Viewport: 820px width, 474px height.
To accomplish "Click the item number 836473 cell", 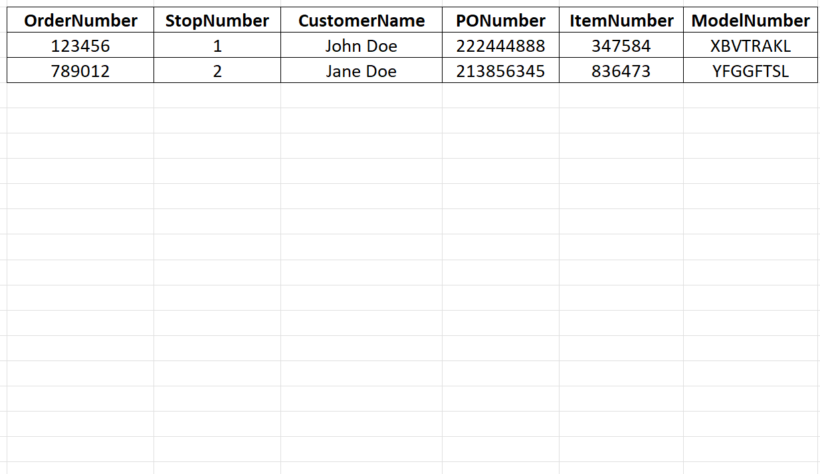I will [x=621, y=71].
